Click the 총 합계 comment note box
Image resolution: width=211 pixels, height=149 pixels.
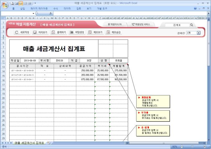click(x=153, y=131)
